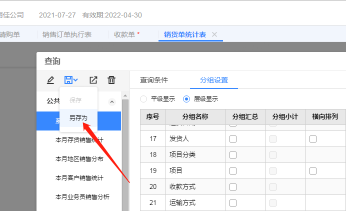Image resolution: width=346 pixels, height=211 pixels.
Task: Click the 运输方式 group name cell
Action: click(x=195, y=203)
